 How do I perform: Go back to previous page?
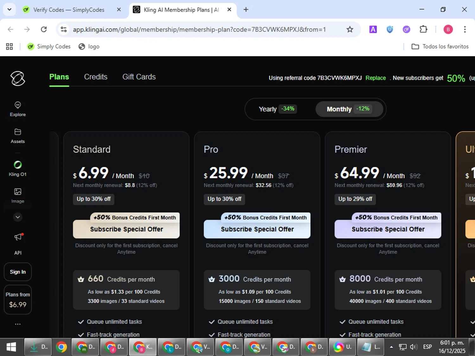10,29
